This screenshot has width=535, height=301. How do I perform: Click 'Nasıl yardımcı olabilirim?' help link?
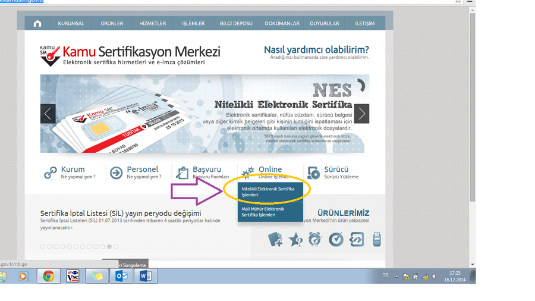pos(316,50)
